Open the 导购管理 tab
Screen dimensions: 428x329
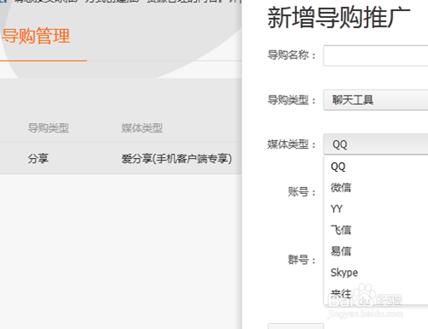point(36,36)
